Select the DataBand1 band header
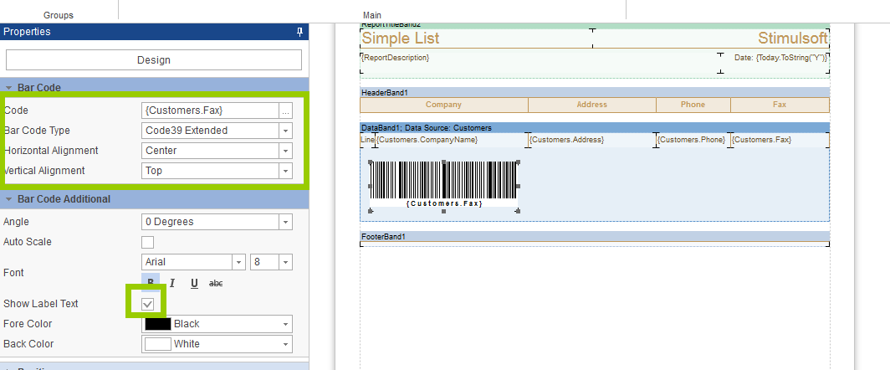Image resolution: width=890 pixels, height=370 pixels. click(x=595, y=128)
